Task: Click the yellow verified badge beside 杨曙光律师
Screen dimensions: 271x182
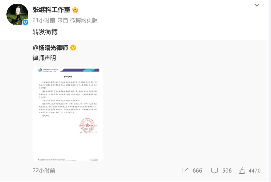Action: pyautogui.click(x=73, y=48)
